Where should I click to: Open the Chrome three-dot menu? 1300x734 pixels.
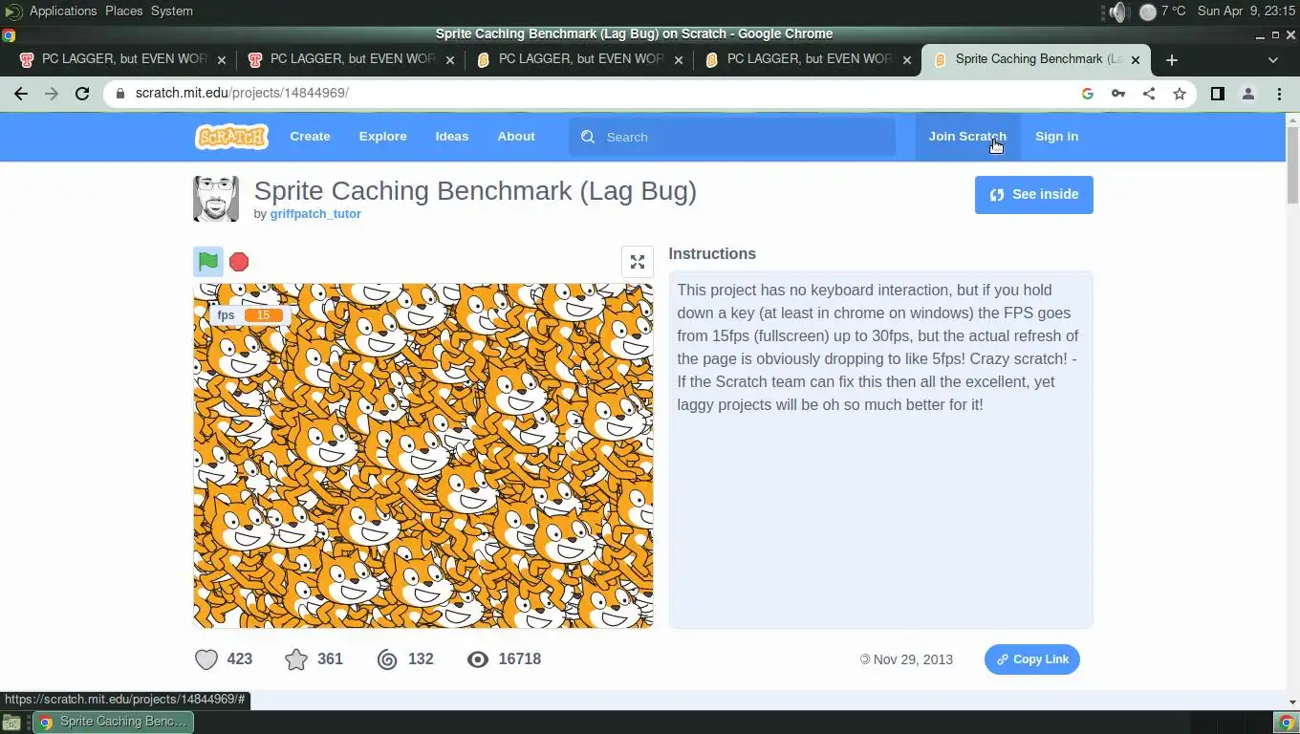point(1279,94)
